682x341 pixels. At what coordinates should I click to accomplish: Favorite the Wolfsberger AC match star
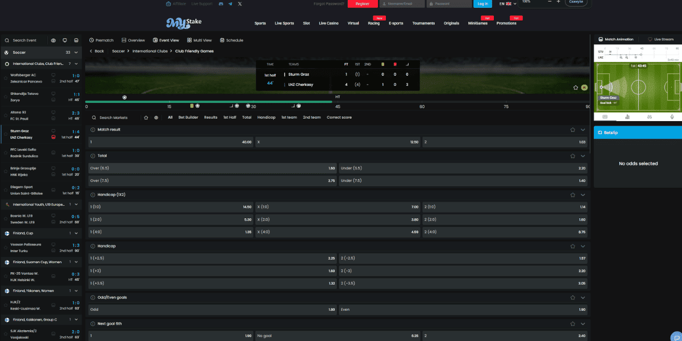click(6, 78)
